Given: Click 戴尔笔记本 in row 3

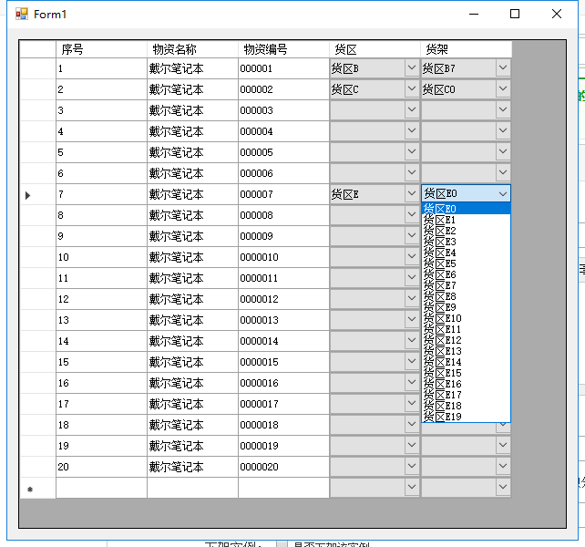Looking at the screenshot, I should 192,110.
